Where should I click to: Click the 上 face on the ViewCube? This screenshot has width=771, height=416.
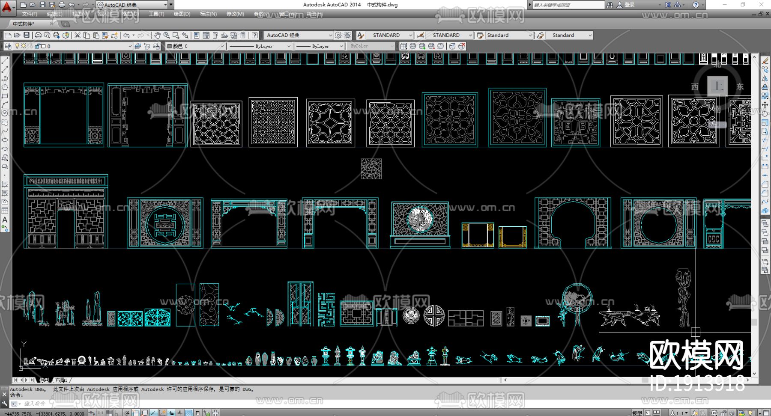[717, 86]
